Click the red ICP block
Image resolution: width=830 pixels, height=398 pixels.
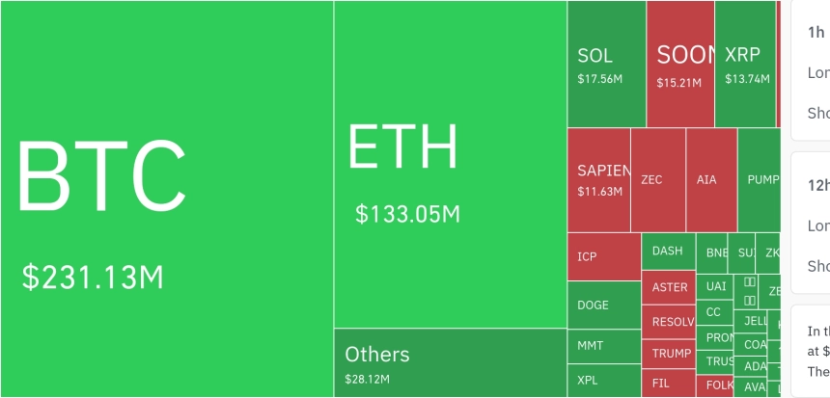(x=603, y=256)
